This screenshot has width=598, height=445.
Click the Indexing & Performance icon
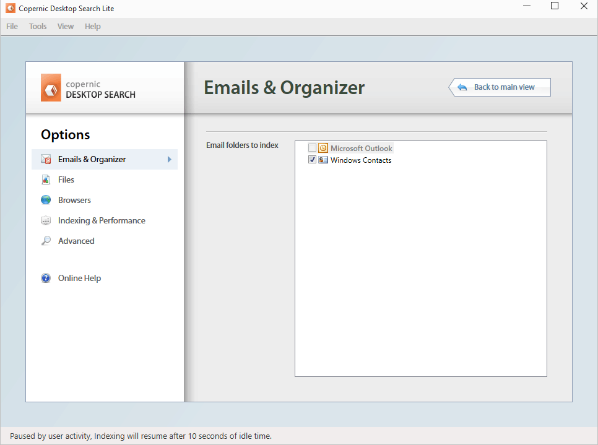46,221
